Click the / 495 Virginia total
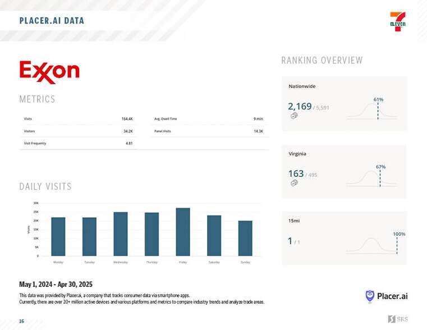 [x=311, y=175]
